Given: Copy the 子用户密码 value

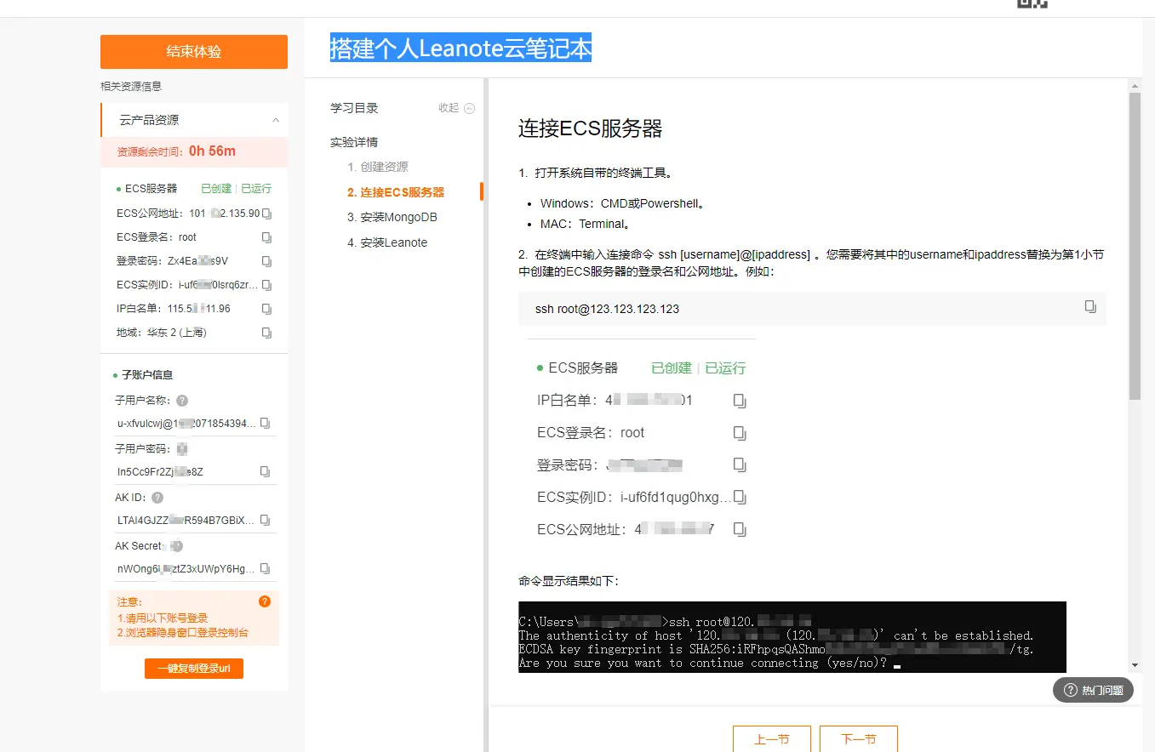Looking at the screenshot, I should coord(265,471).
